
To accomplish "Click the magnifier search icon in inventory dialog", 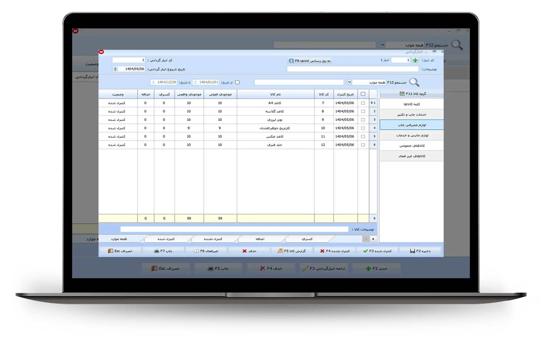I will click(414, 82).
